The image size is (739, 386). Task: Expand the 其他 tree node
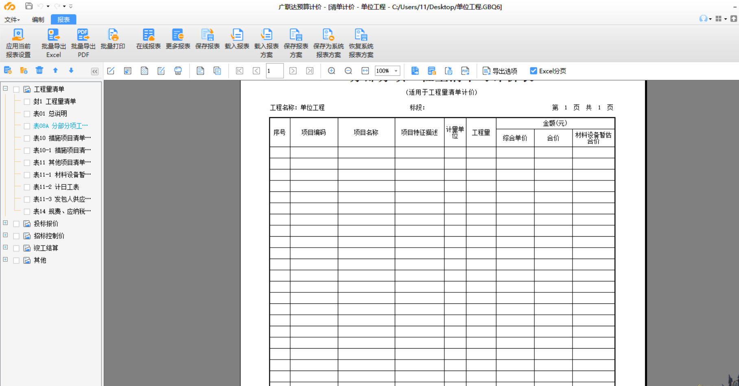click(x=5, y=259)
